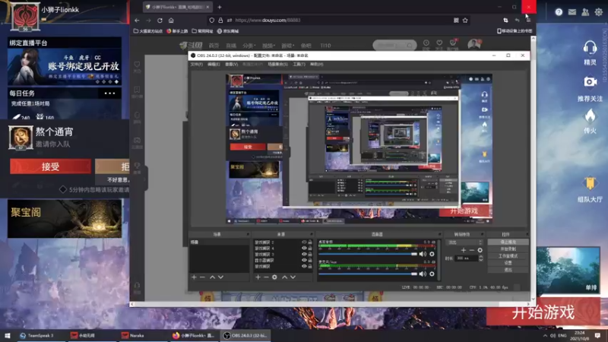Toggle visibility of the last 游戏捕获 source
Image resolution: width=608 pixels, height=342 pixels.
(304, 267)
